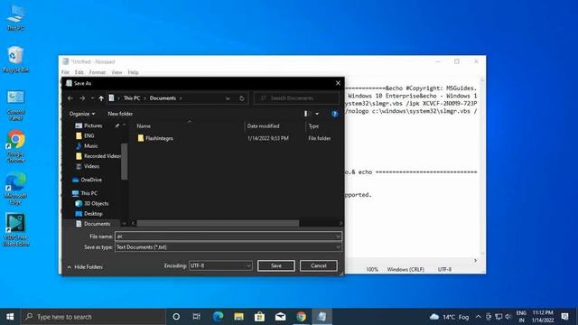
Task: Close the Save As dialog
Action: tap(338, 83)
